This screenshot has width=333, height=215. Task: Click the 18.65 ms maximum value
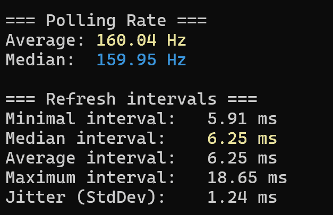point(247,178)
